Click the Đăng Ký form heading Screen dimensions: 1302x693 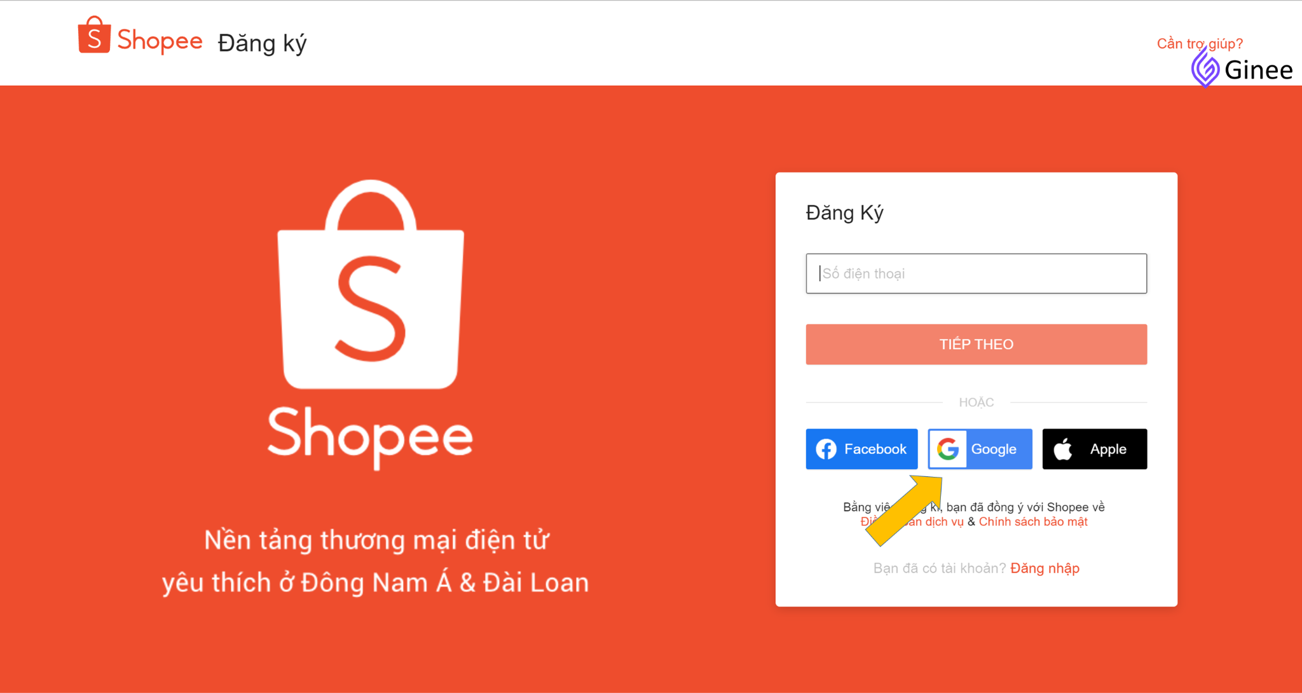point(844,212)
